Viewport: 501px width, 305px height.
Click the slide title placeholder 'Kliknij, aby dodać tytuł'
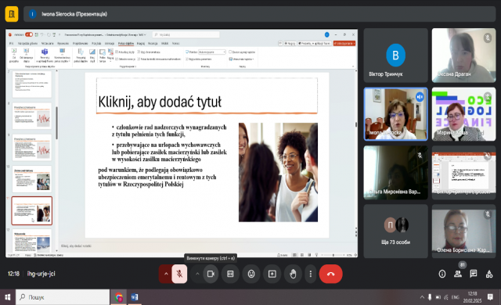(207, 95)
